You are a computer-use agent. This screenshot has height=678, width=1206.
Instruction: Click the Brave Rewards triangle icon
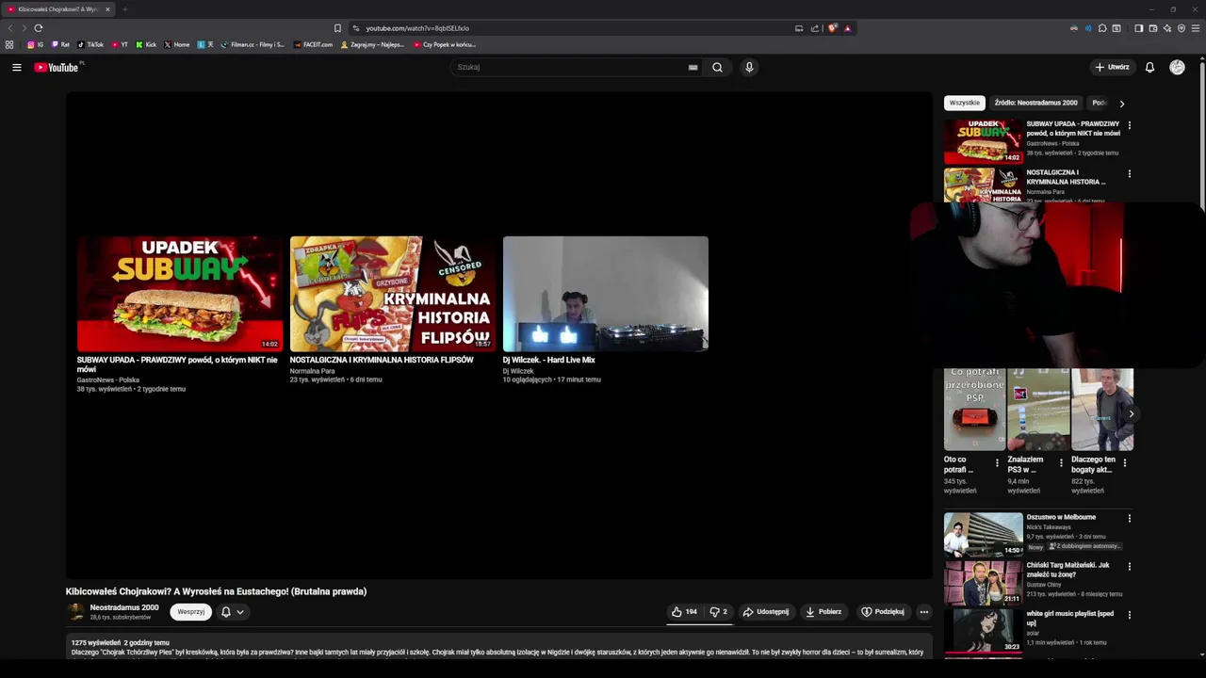coord(847,28)
